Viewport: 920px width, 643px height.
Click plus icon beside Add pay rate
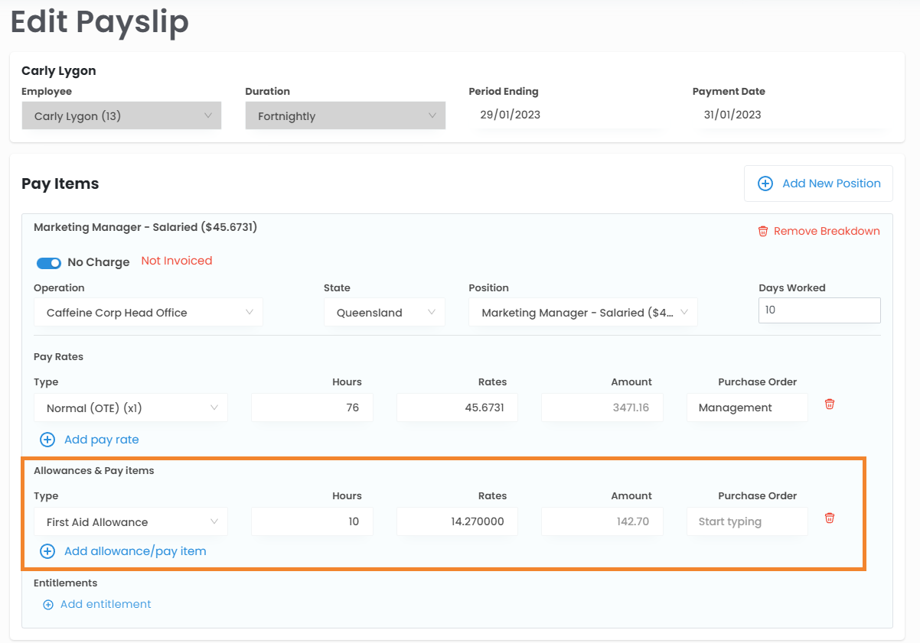tap(47, 440)
